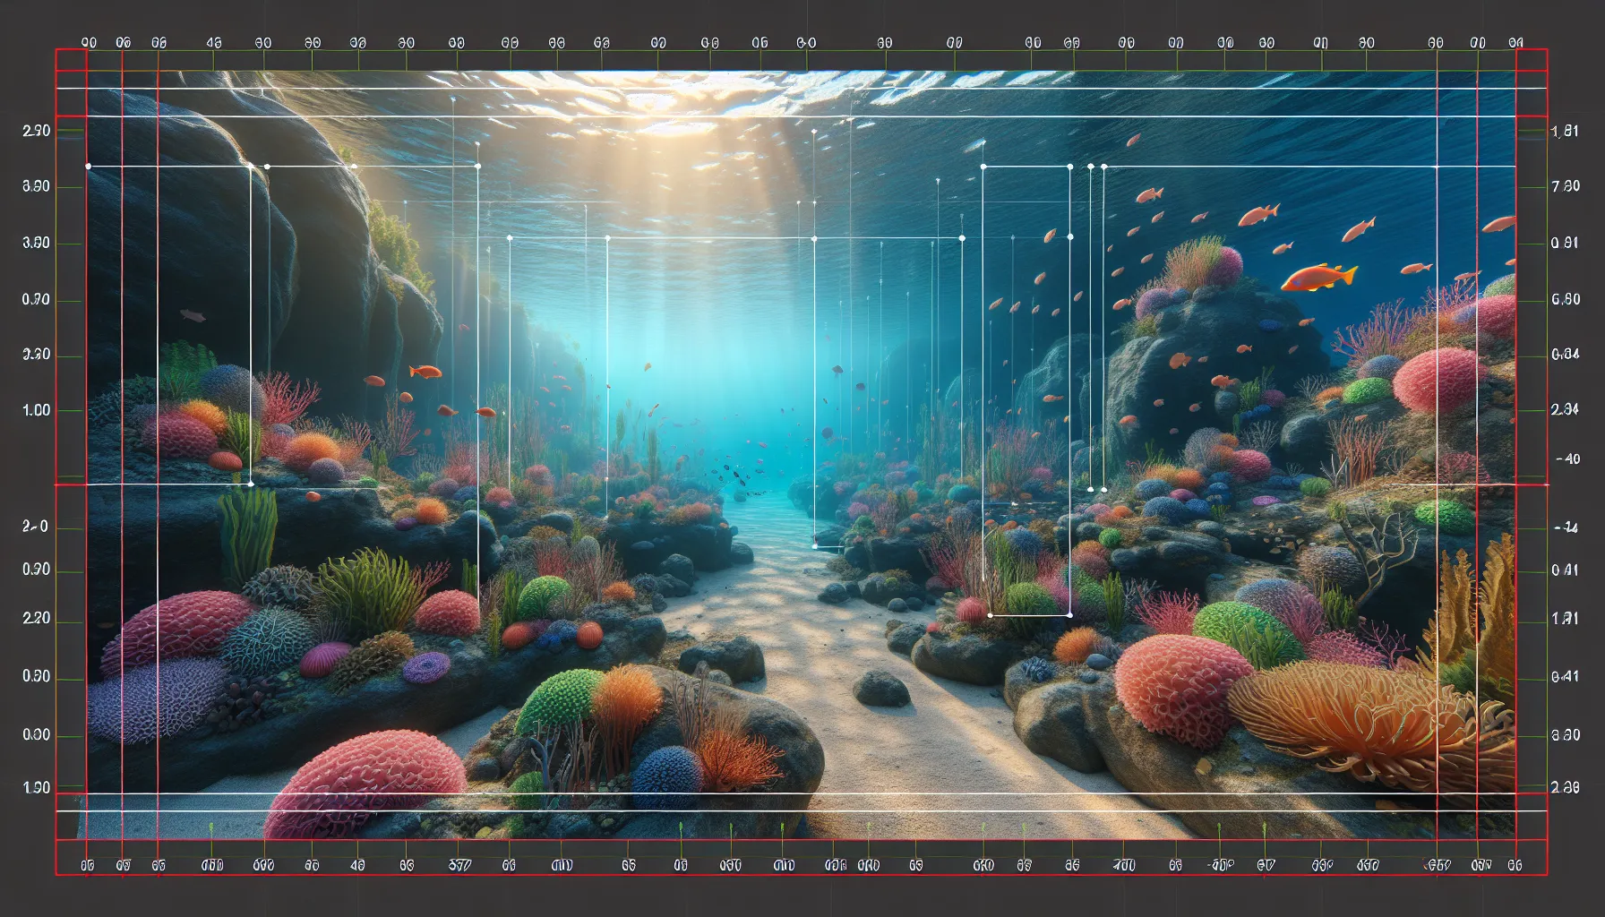Select the 700 mark on bottom ruler
This screenshot has width=1605, height=917.
1124,866
